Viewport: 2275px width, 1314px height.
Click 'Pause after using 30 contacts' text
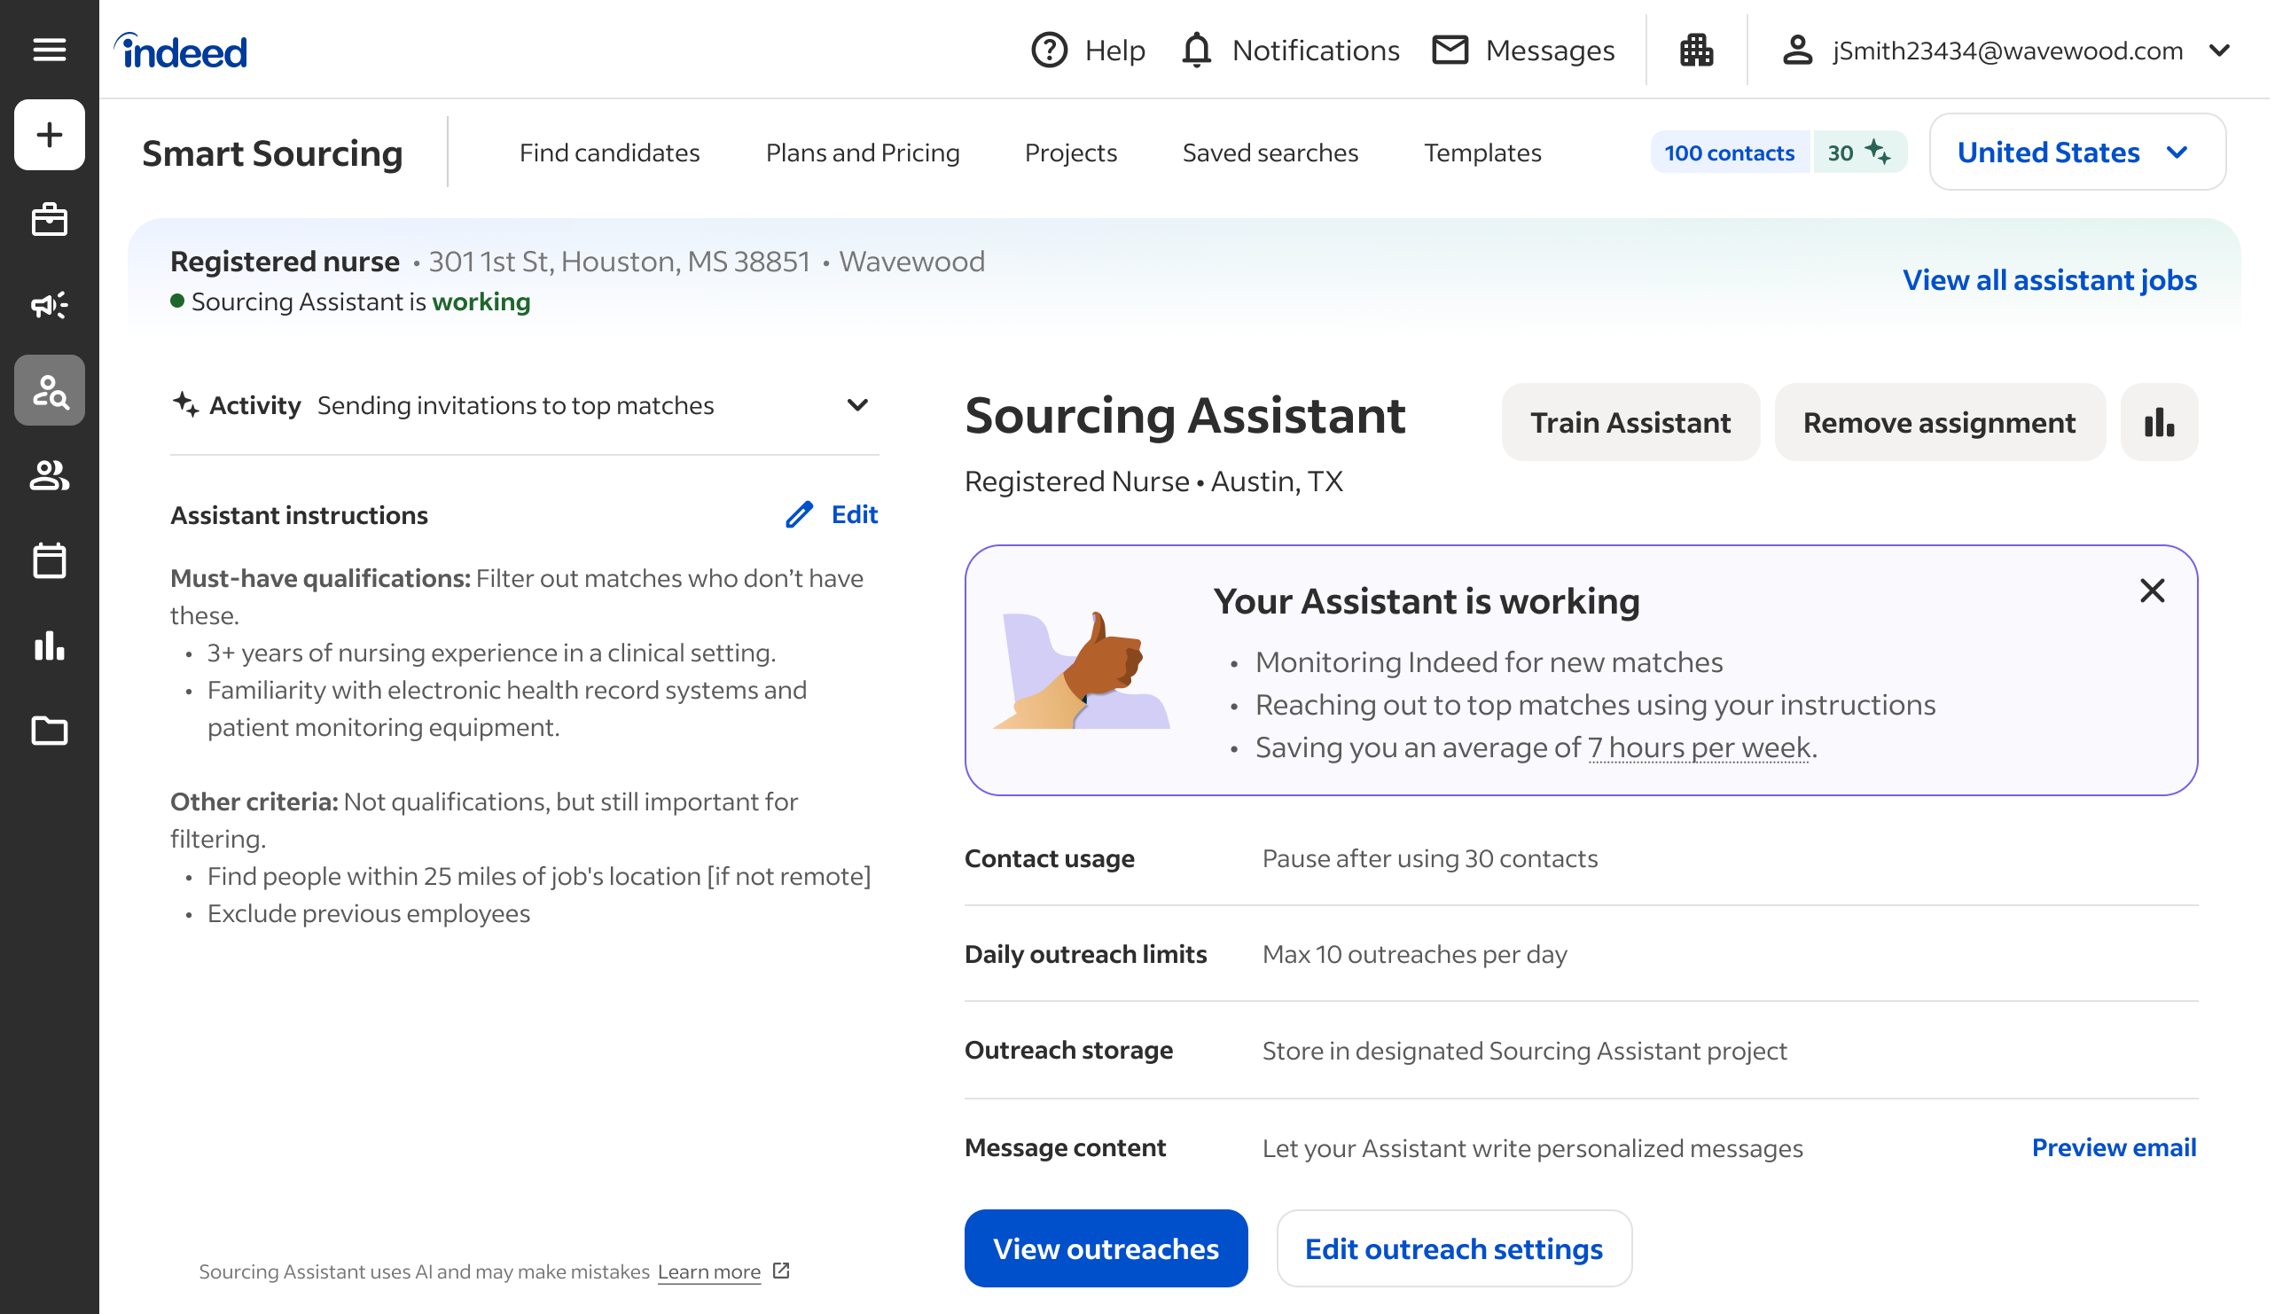(1429, 857)
